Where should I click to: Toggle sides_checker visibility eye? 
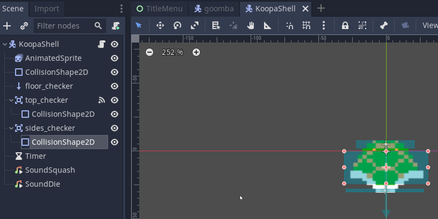click(x=115, y=128)
